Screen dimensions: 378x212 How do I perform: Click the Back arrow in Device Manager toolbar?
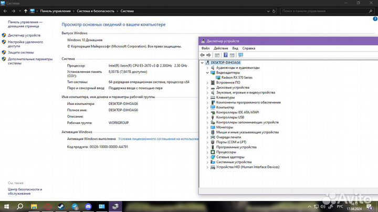pos(202,55)
